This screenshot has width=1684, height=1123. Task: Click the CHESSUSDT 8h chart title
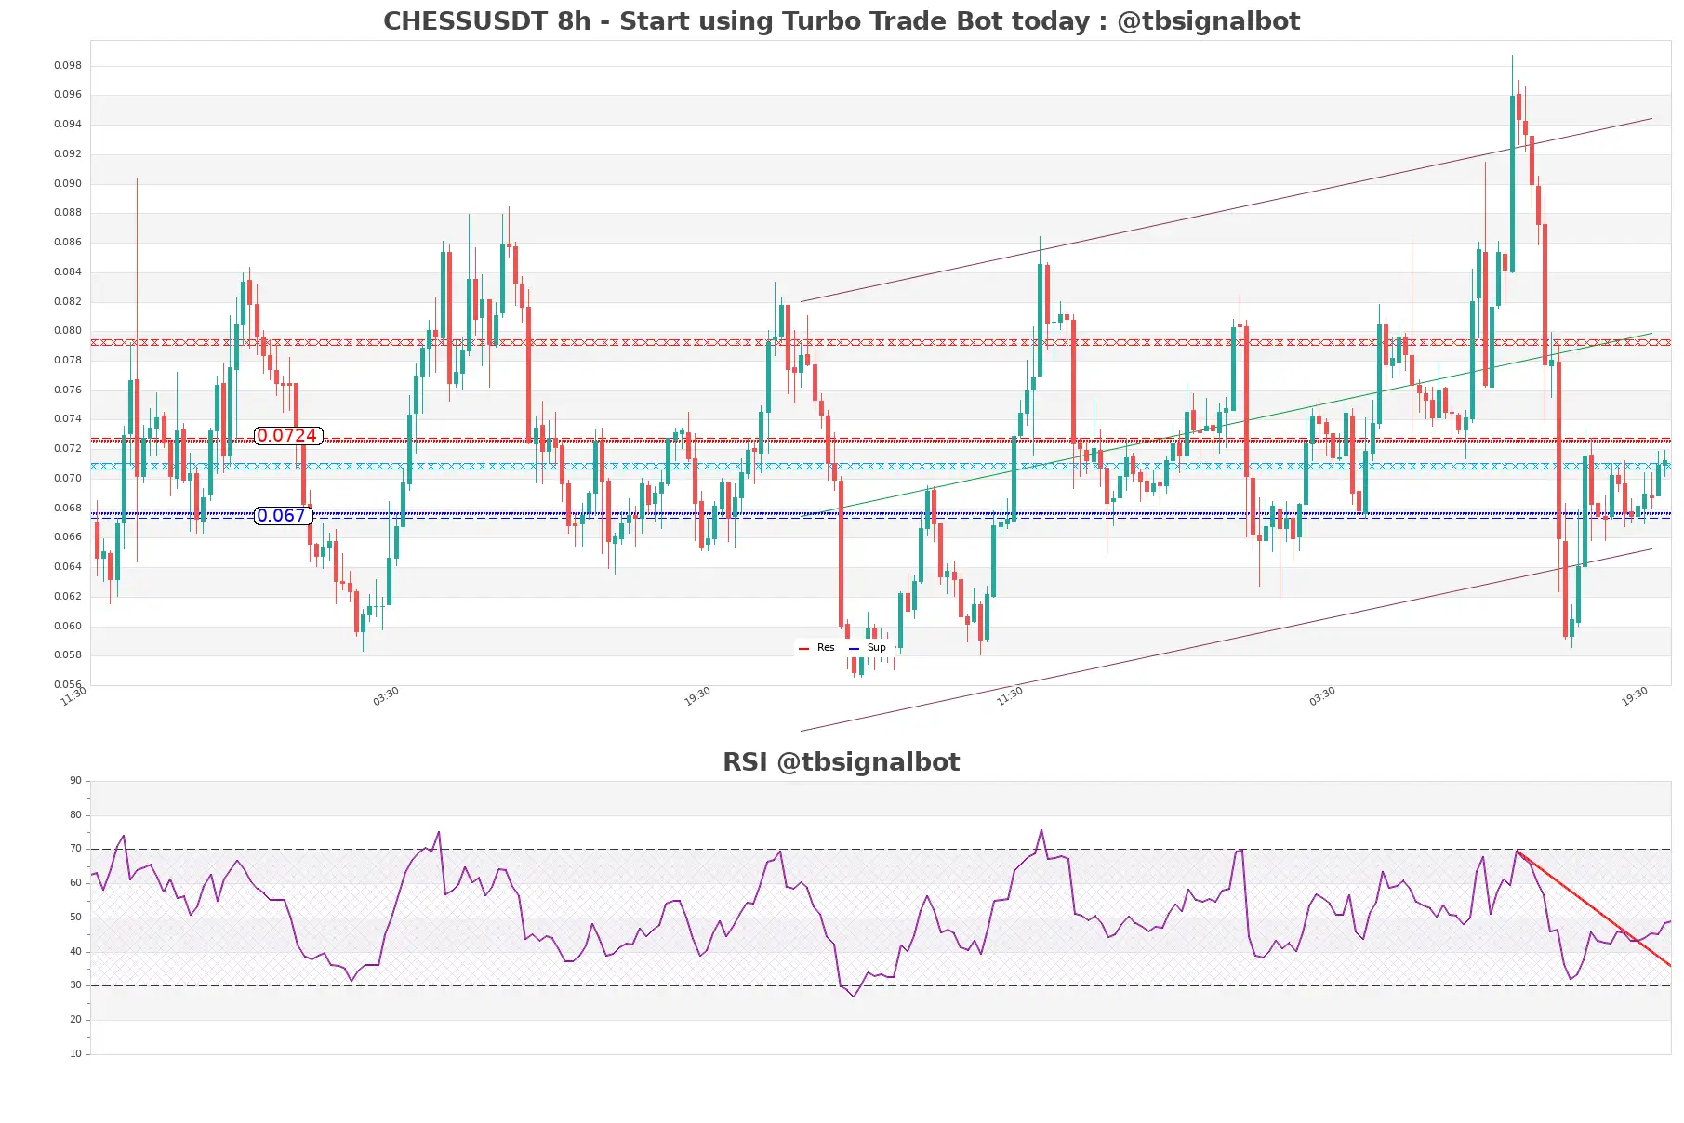click(841, 21)
